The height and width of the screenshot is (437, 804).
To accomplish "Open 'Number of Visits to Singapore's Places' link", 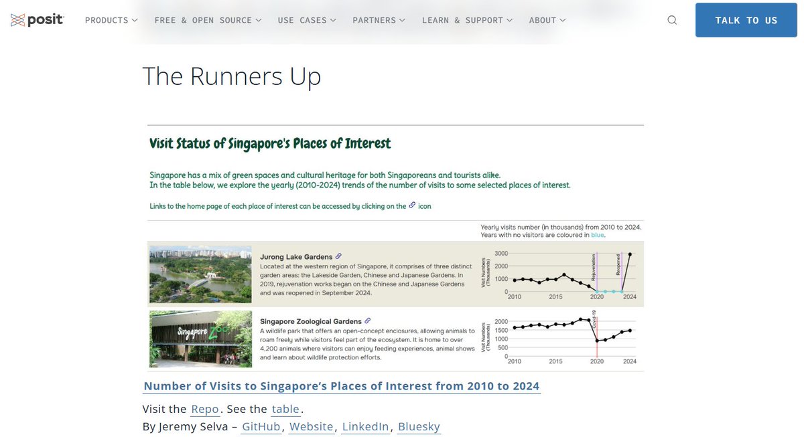I will pyautogui.click(x=342, y=386).
